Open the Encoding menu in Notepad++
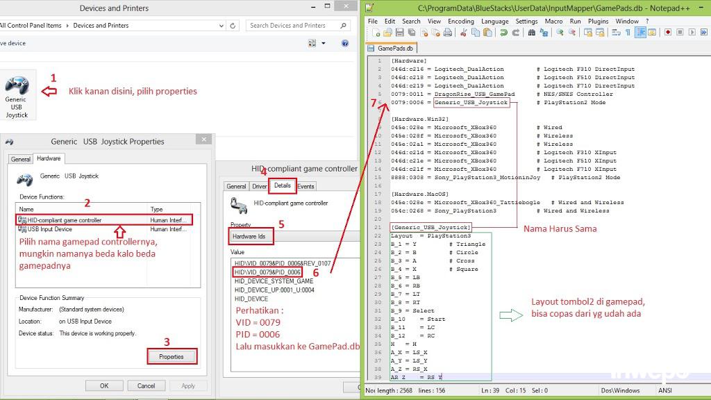Screen dimensions: 711x400 [460, 21]
